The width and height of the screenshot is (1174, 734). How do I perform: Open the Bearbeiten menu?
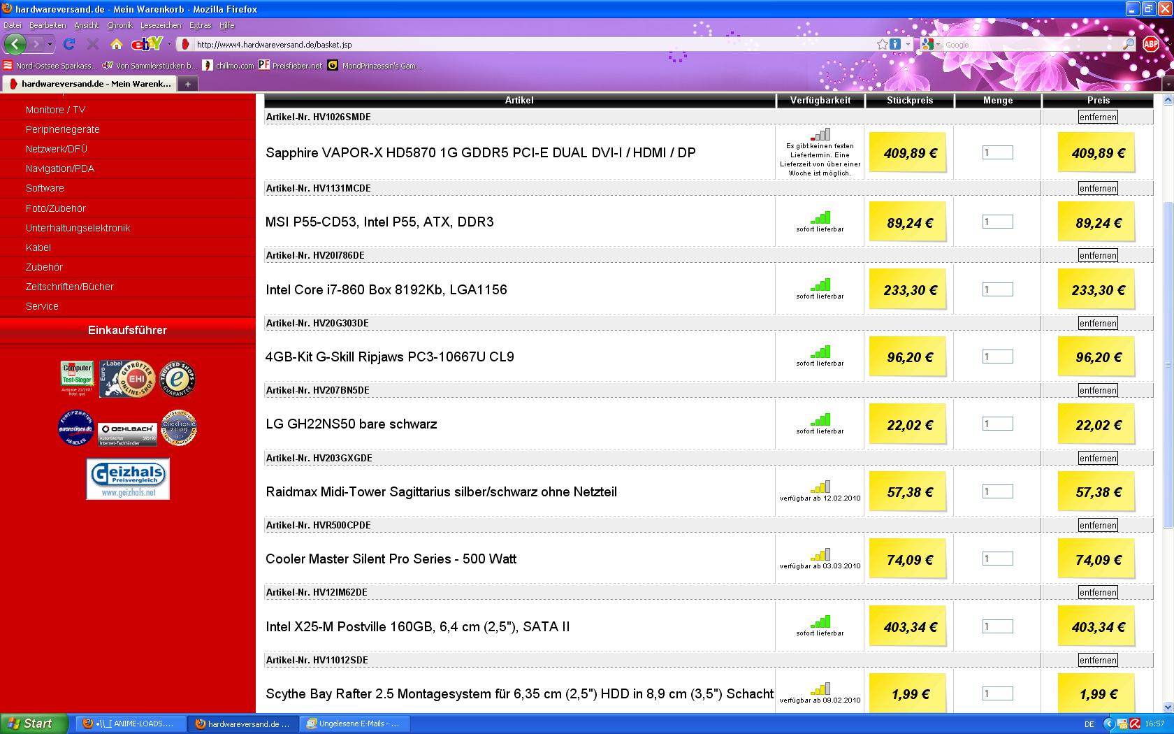[48, 25]
